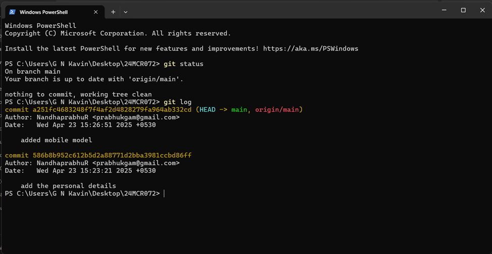Click the last prompt line with the cursor
The image size is (492, 254).
tap(85, 194)
